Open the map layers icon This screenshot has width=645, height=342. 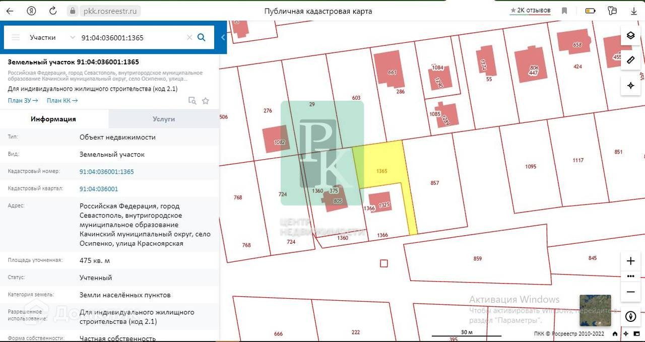(630, 35)
